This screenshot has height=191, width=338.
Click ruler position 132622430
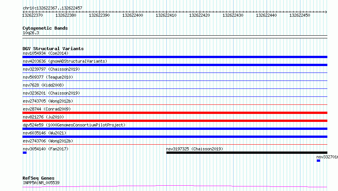click(233, 15)
